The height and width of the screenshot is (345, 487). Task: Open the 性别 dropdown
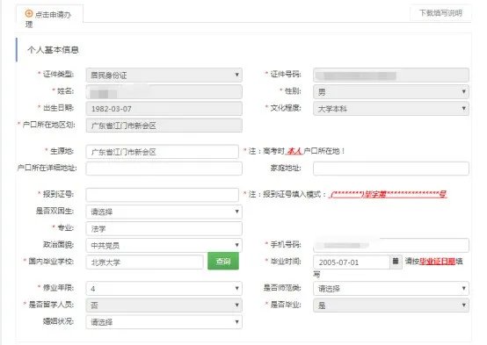[x=391, y=92]
